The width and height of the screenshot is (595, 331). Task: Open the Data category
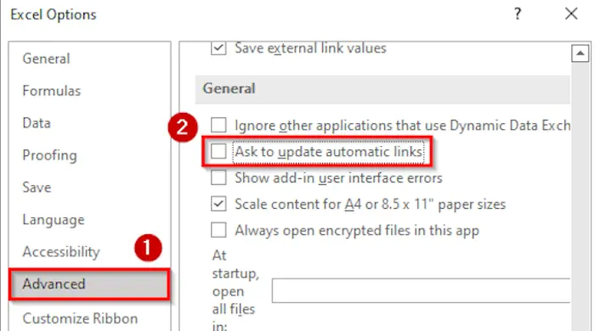pyautogui.click(x=37, y=123)
